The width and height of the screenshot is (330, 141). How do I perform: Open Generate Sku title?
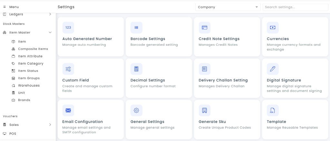(212, 122)
